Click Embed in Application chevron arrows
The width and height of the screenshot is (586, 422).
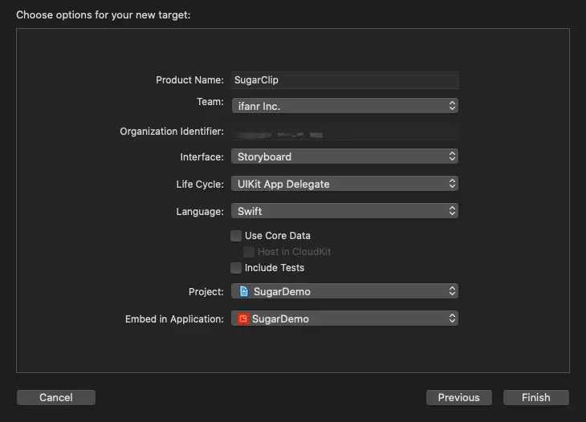452,319
